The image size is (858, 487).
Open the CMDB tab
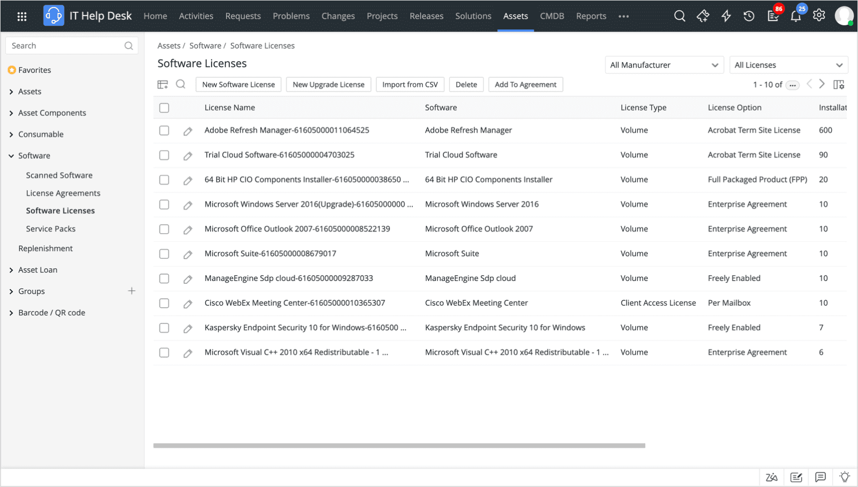pos(551,16)
